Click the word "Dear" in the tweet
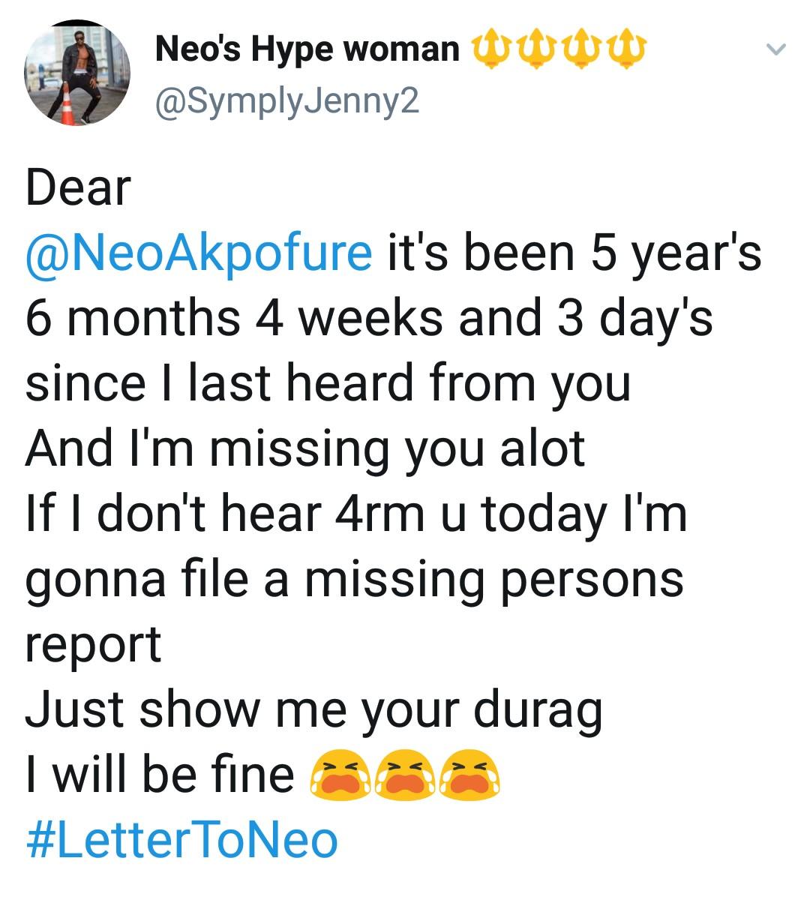 click(x=78, y=187)
